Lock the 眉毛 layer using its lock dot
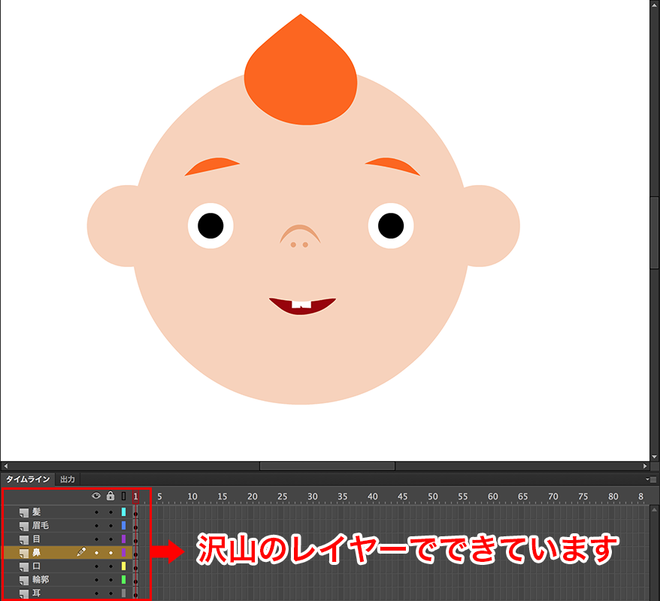Screen dimensions: 660x601 [111, 526]
